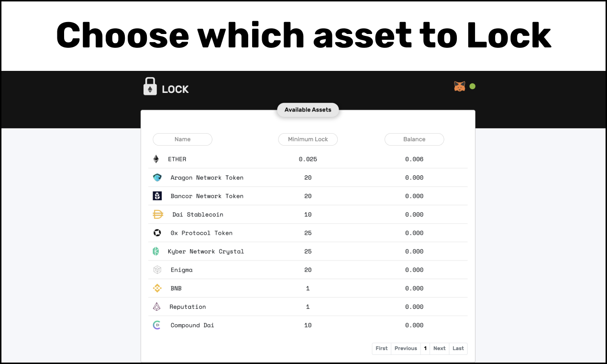Go to the Next page
Image resolution: width=607 pixels, height=364 pixels.
click(x=439, y=348)
